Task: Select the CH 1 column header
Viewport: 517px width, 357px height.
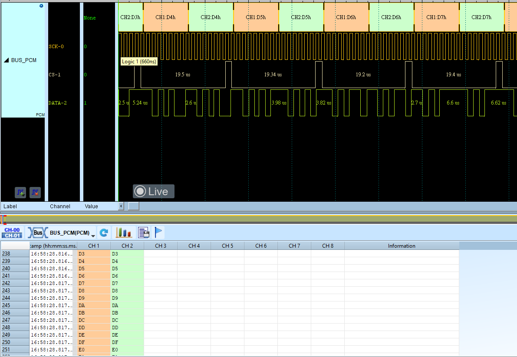Action: 94,246
